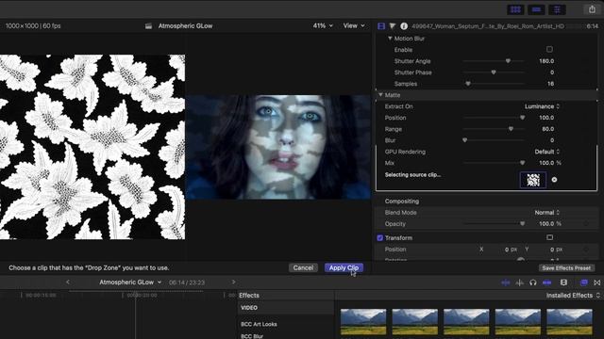Select the BCC Art Looks category
This screenshot has width=604, height=339.
[259, 324]
